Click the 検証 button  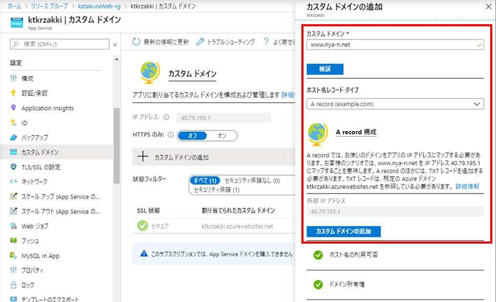pos(325,69)
